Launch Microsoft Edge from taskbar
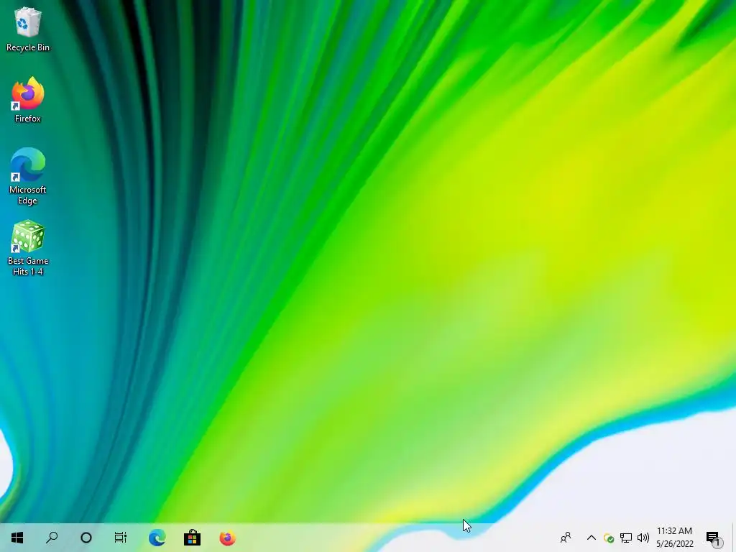736x552 pixels. point(157,538)
